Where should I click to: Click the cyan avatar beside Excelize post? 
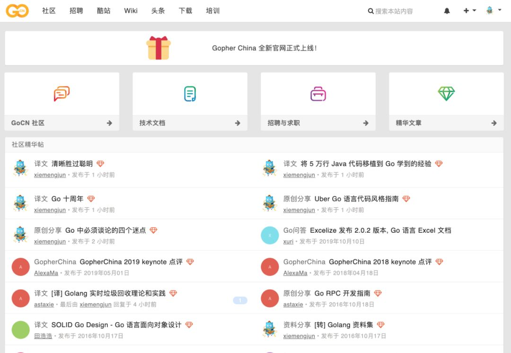point(270,235)
